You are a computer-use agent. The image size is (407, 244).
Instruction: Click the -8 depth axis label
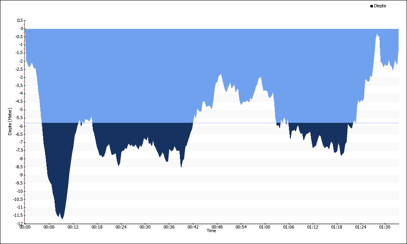[21, 159]
